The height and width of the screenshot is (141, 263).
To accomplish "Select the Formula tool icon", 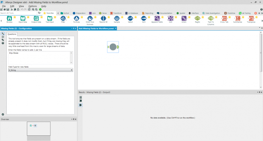I will tap(76, 18).
